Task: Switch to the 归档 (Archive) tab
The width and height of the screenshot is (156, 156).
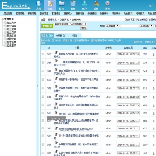Action: pos(75,36)
